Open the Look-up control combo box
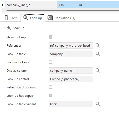This screenshot has height=121, width=119. (71, 79)
